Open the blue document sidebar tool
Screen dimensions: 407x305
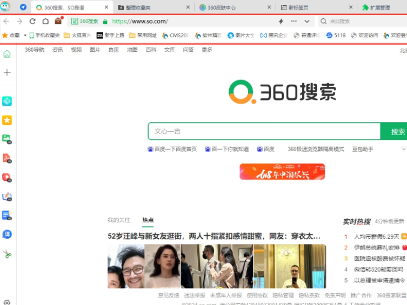pyautogui.click(x=7, y=215)
